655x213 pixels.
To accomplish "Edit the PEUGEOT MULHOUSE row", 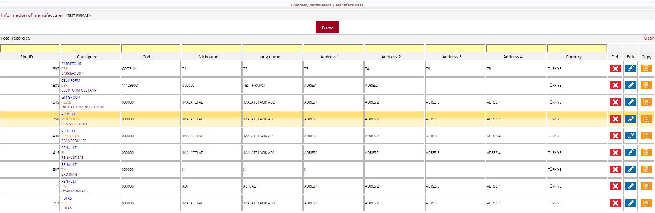I will (631, 119).
